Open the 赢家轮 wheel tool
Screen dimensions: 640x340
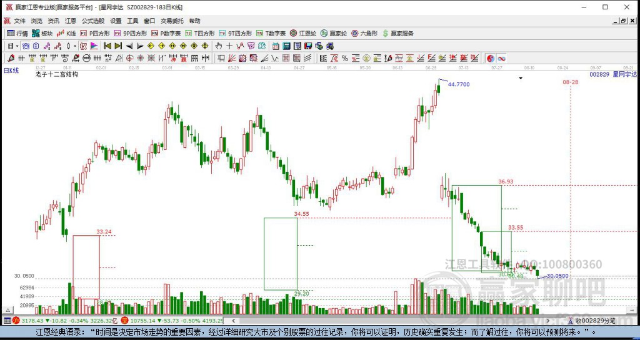[x=334, y=34]
